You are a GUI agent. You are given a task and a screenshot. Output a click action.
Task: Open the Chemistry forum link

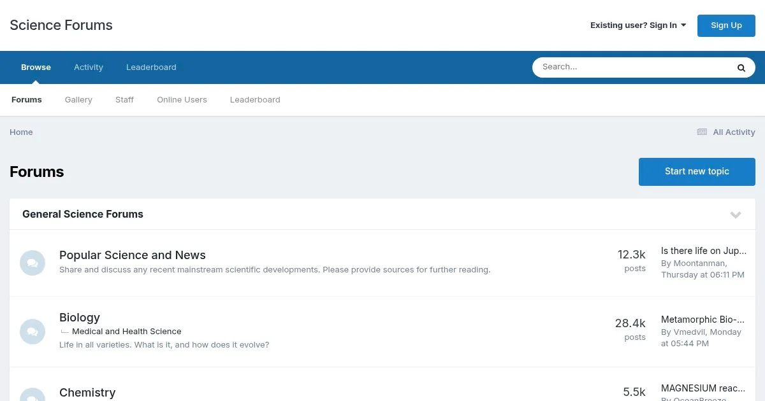coord(87,393)
